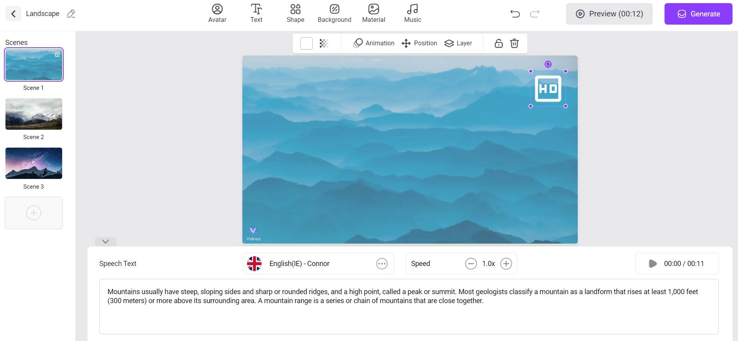Open the Text tool
This screenshot has width=738, height=341.
click(x=256, y=14)
